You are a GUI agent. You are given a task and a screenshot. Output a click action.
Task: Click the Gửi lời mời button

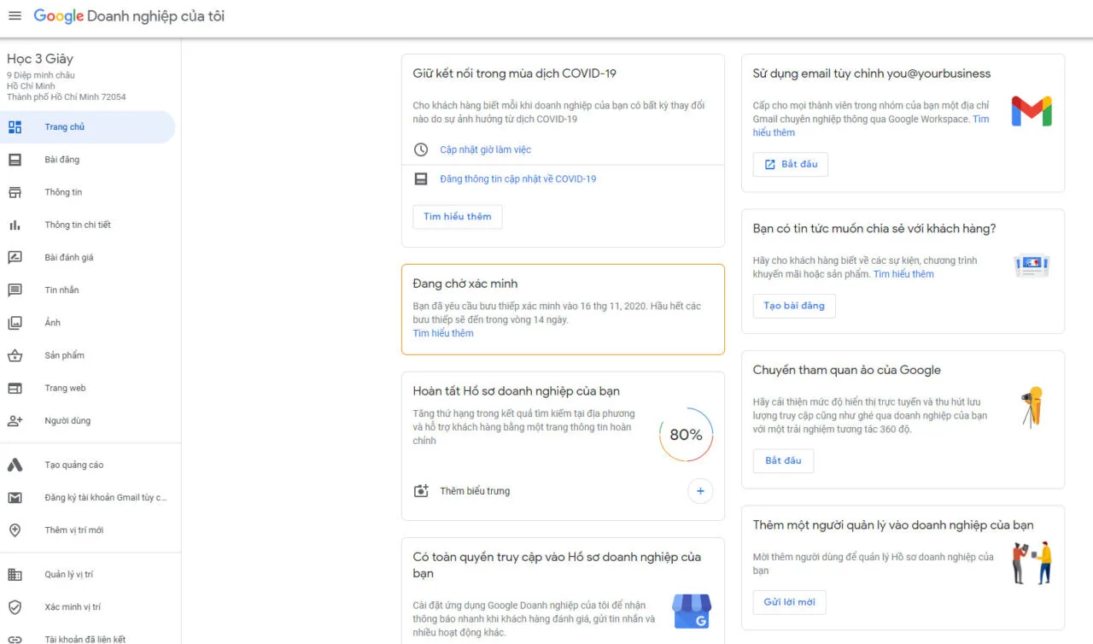pos(789,602)
